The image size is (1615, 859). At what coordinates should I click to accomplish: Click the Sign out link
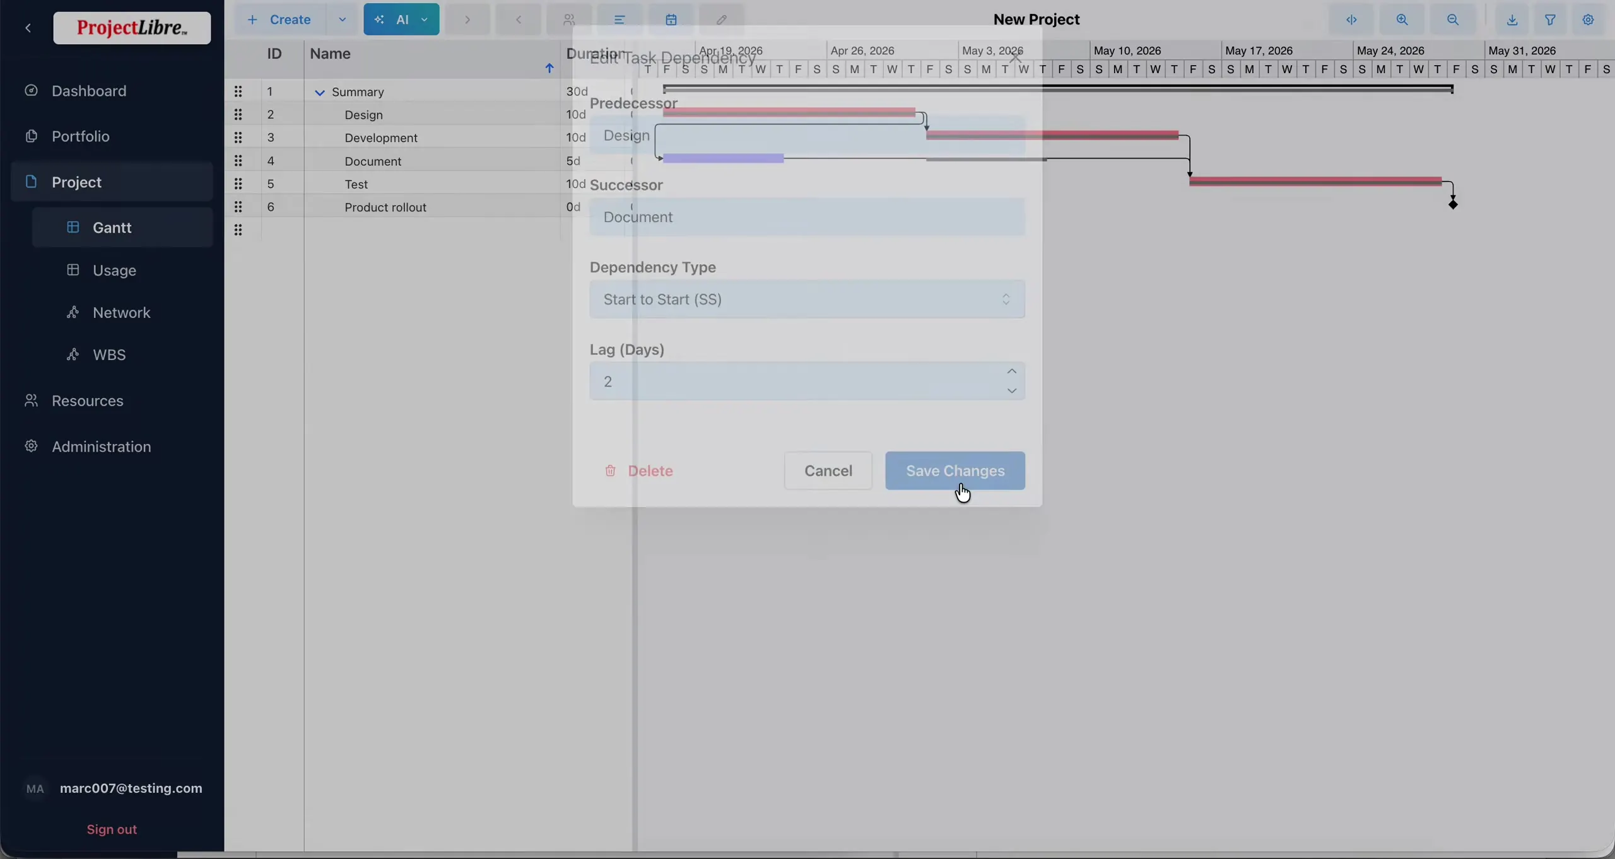tap(112, 829)
